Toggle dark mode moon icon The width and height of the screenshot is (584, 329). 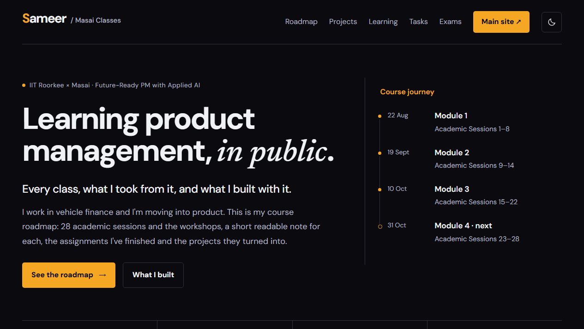pos(551,22)
